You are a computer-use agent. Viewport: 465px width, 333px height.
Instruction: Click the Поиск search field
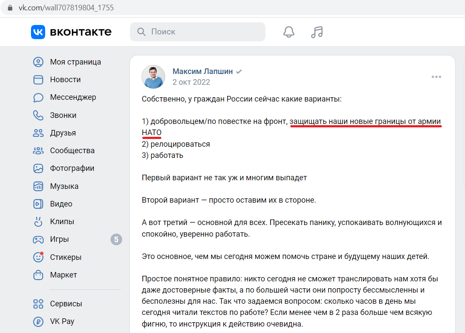point(197,32)
